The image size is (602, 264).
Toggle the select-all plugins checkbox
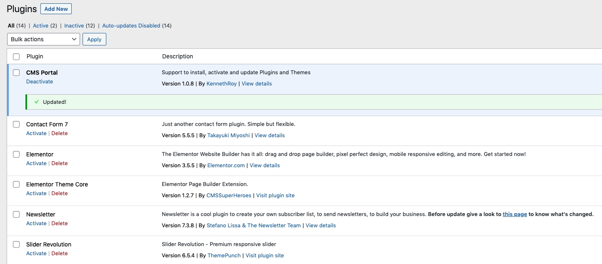coord(16,57)
